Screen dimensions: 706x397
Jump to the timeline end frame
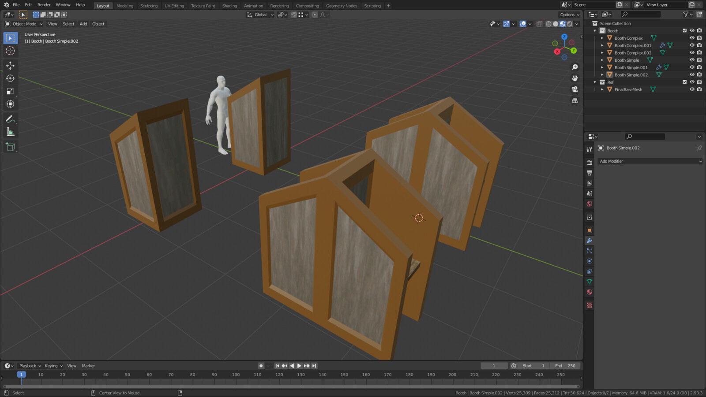314,366
